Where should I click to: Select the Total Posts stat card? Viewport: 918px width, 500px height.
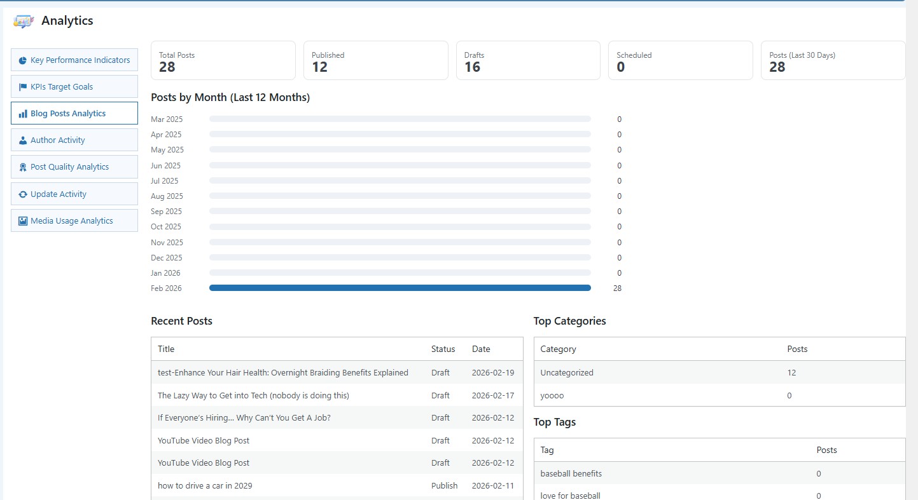tap(223, 60)
